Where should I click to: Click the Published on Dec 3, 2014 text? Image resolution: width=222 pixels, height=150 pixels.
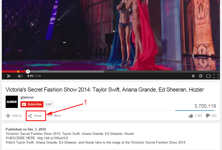pos(26,129)
